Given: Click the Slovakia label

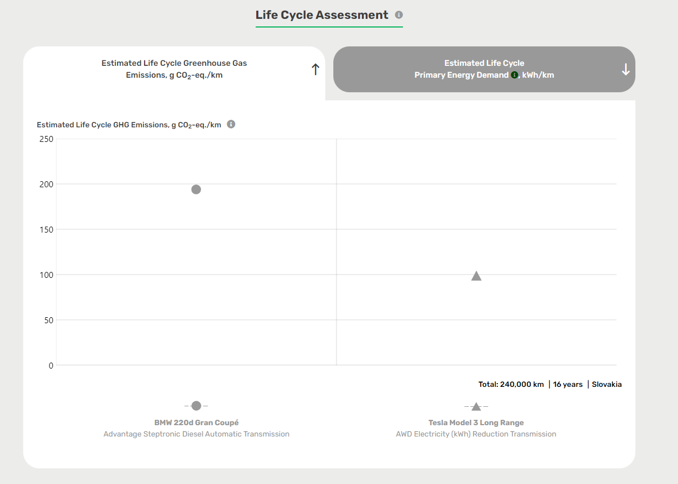Looking at the screenshot, I should coord(607,384).
